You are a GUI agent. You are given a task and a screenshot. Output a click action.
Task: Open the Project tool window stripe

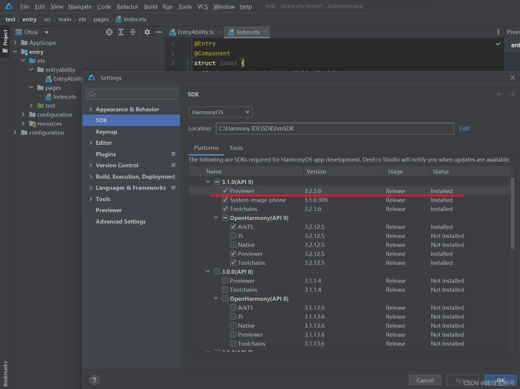pos(5,41)
